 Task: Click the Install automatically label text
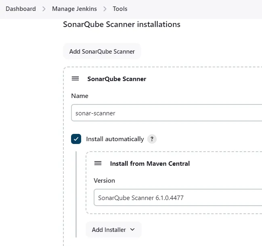tap(115, 139)
